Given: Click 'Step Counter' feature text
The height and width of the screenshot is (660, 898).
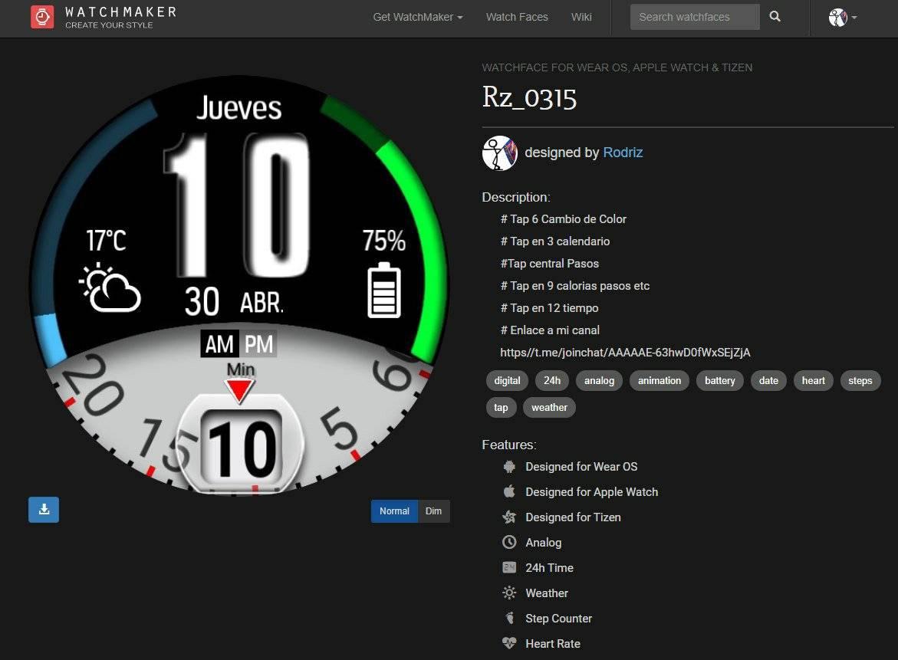Looking at the screenshot, I should coord(558,618).
